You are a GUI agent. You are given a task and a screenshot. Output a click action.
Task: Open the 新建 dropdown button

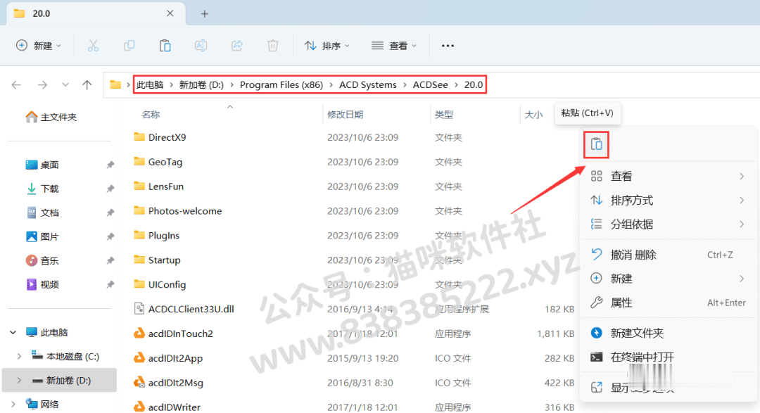click(39, 46)
